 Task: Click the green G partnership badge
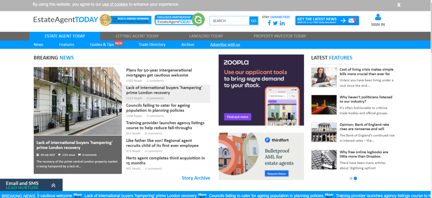(198, 20)
